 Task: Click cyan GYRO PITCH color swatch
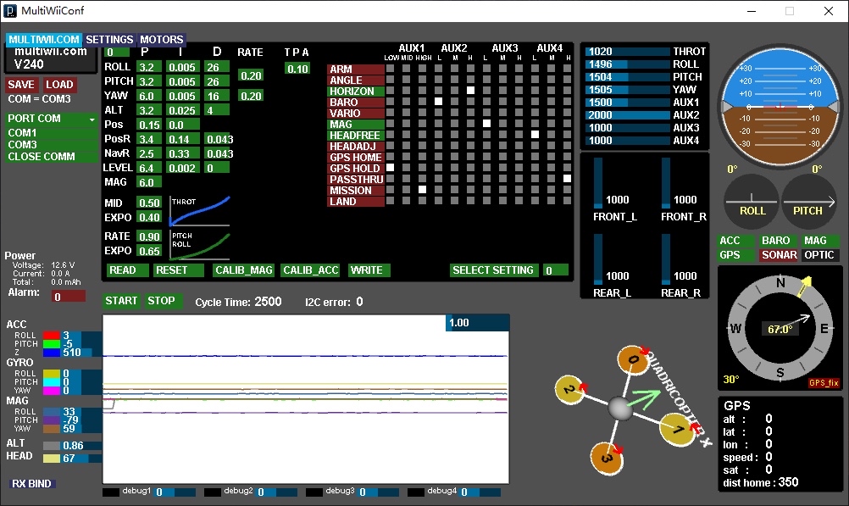tap(52, 382)
